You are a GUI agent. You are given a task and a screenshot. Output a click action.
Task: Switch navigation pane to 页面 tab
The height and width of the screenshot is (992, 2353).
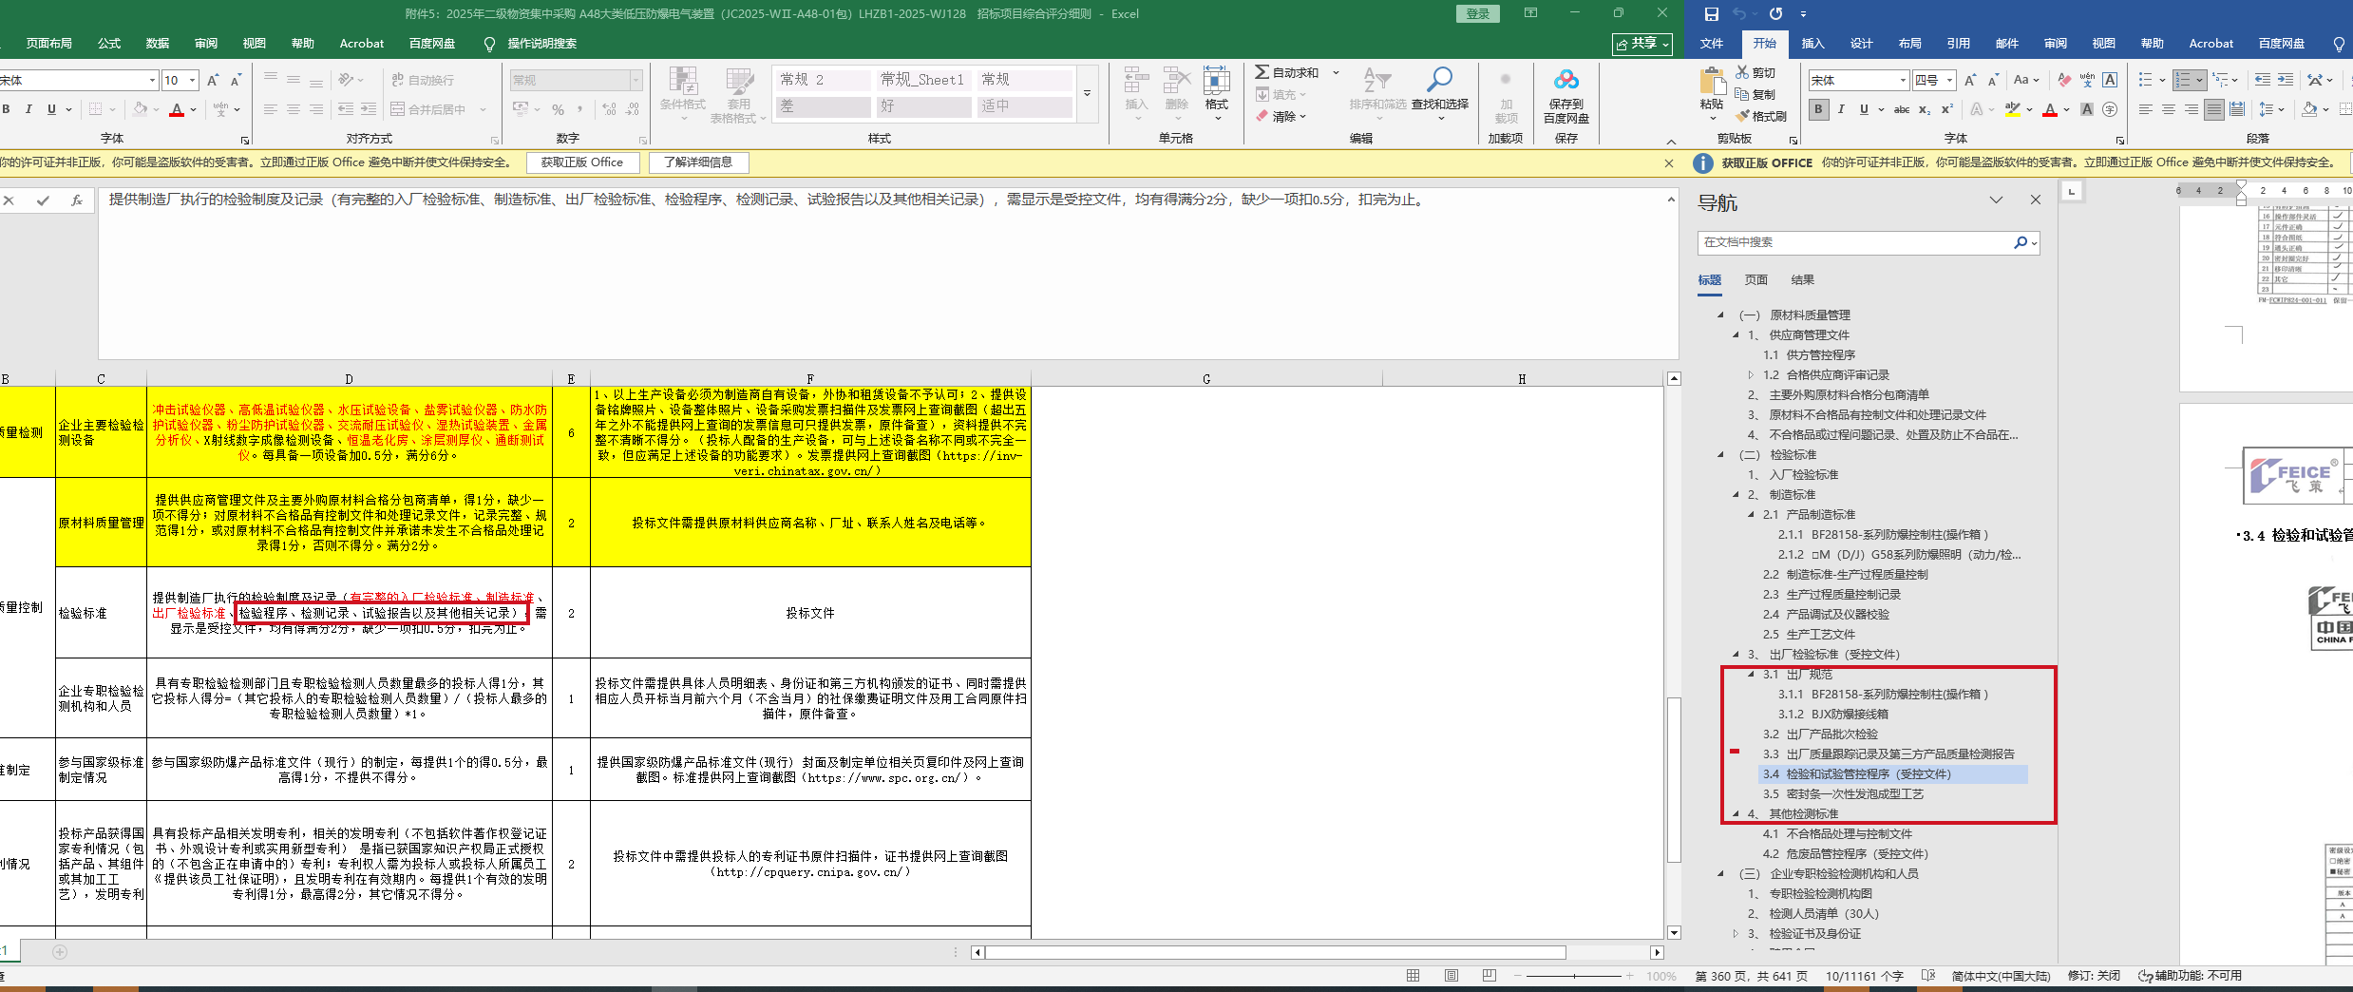tap(1756, 279)
